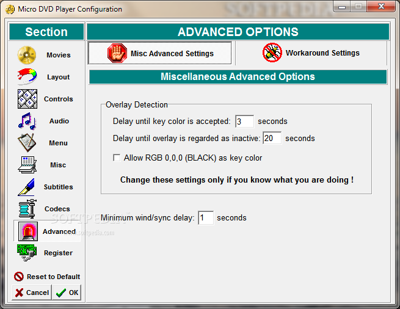This screenshot has height=309, width=400.
Task: Click the money Register icon
Action: [27, 253]
